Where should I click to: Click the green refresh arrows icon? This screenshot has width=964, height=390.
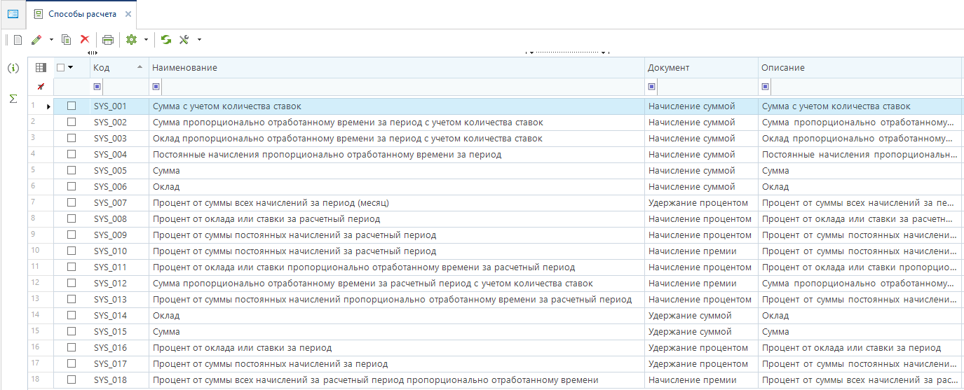(166, 40)
